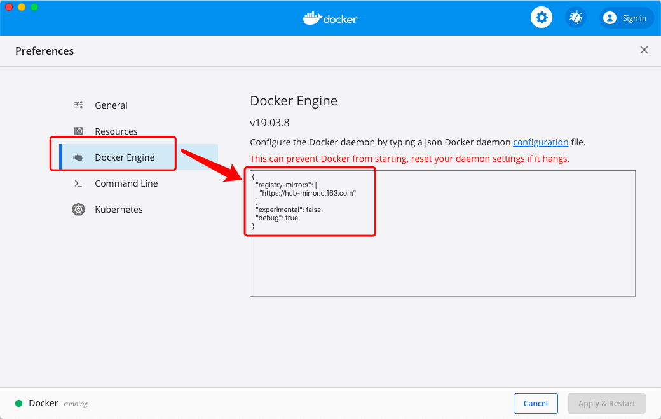
Task: Click the "experimental": false line
Action: click(x=289, y=209)
